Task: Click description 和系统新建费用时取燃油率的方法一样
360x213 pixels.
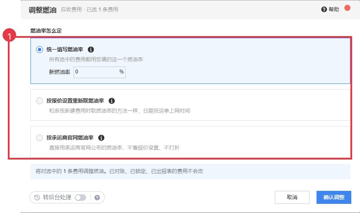Action: coord(93,111)
